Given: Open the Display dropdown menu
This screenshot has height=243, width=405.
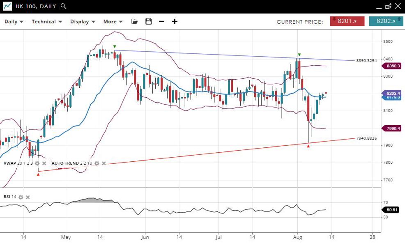Looking at the screenshot, I should pyautogui.click(x=83, y=21).
